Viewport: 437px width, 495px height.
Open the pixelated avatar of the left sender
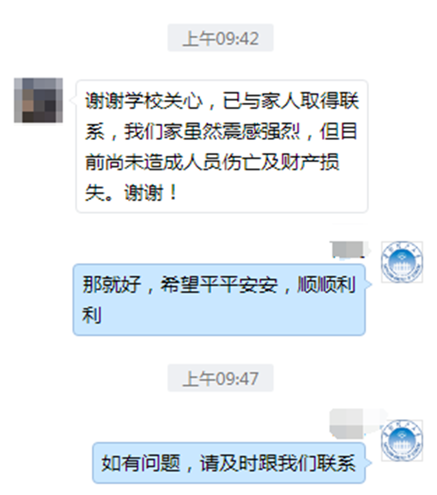[x=38, y=100]
